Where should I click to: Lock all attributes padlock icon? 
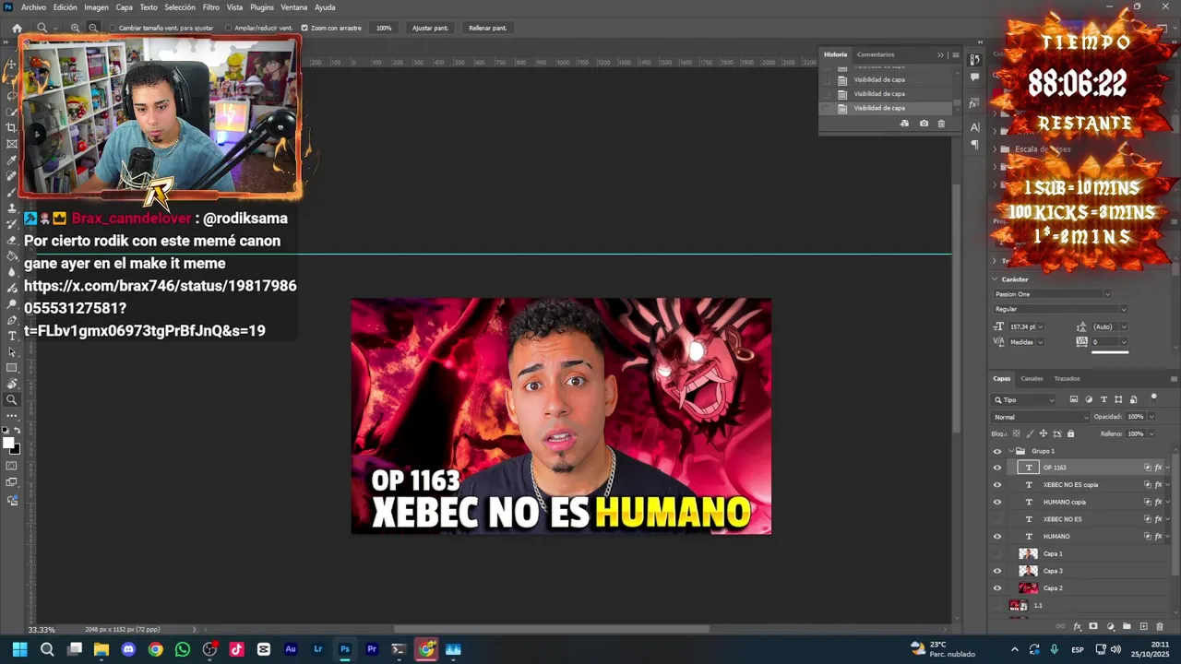(x=1072, y=433)
